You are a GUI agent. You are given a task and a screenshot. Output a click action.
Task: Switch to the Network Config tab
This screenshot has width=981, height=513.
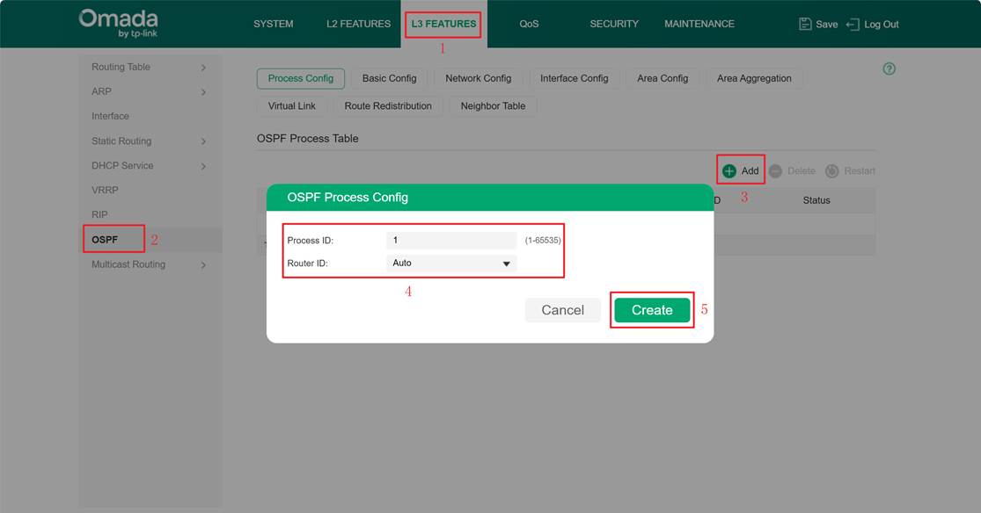478,78
